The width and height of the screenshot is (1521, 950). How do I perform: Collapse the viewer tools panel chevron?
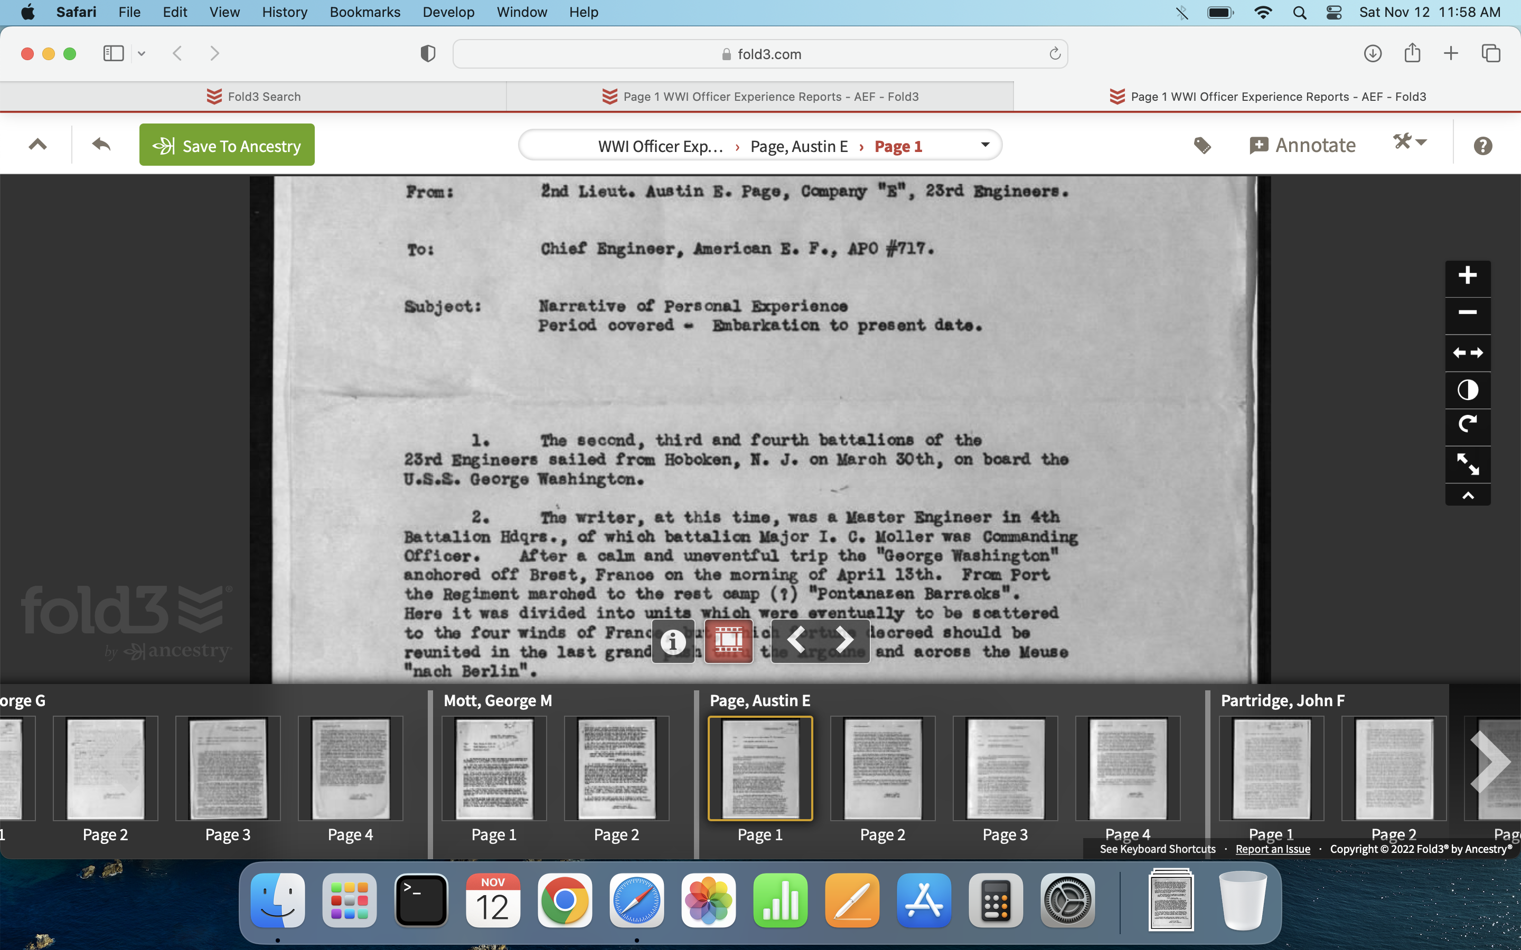[x=1467, y=496]
